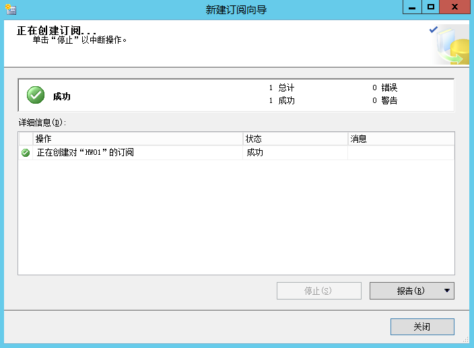Click the large green success checkmark icon

click(36, 95)
